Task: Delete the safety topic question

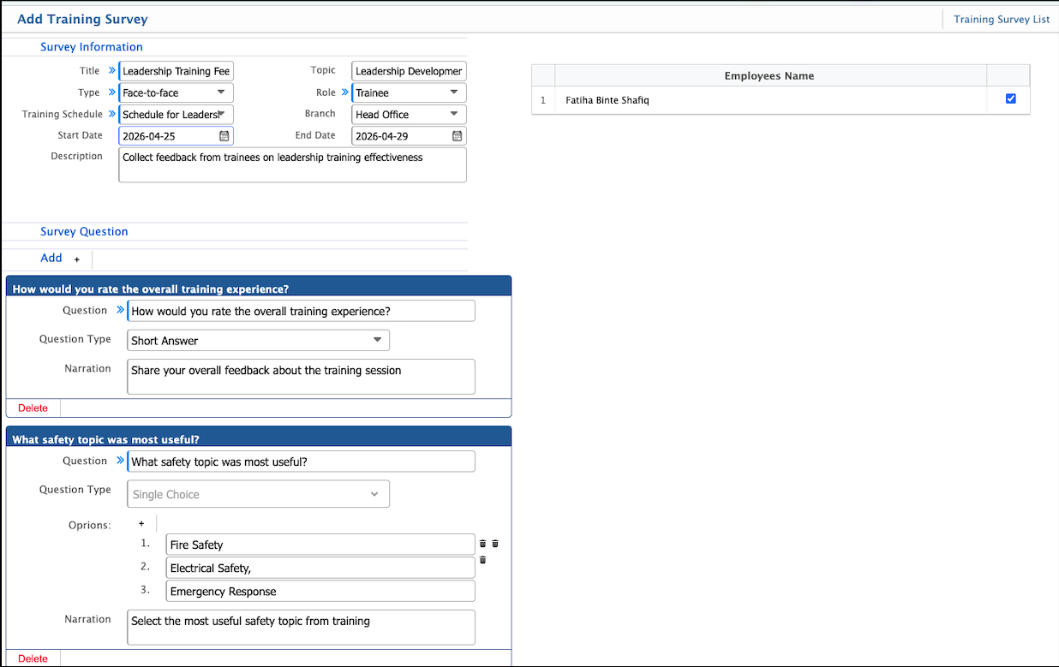Action: pyautogui.click(x=33, y=658)
